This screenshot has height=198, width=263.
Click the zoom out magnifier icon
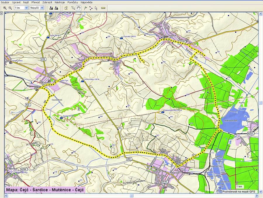pos(10,8)
